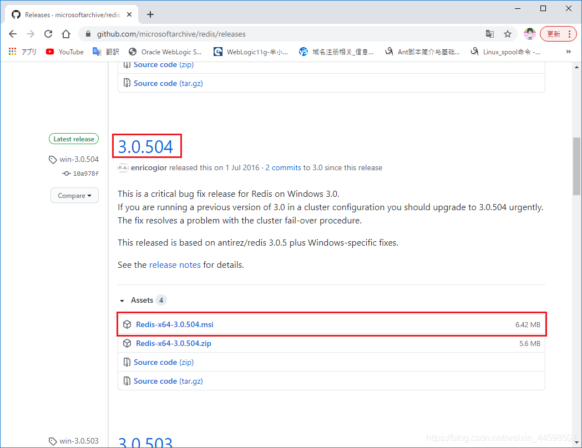582x448 pixels.
Task: Open the 2 commits link
Action: click(x=283, y=167)
